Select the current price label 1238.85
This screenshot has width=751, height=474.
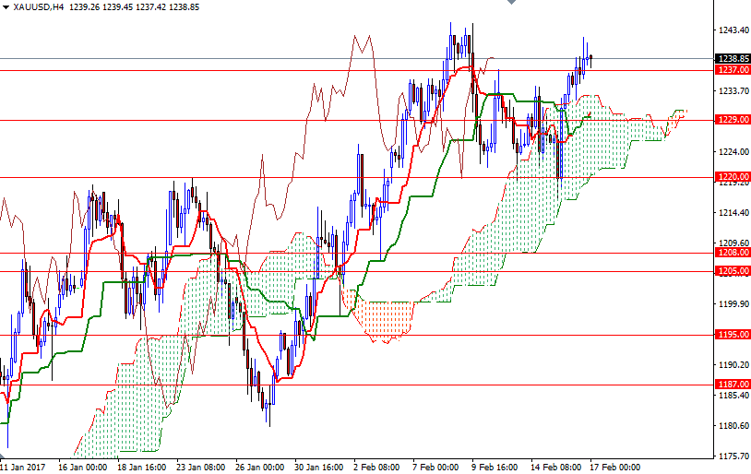[733, 58]
